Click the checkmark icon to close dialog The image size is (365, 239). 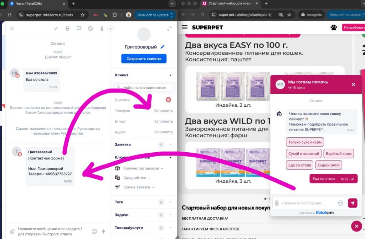(x=56, y=29)
